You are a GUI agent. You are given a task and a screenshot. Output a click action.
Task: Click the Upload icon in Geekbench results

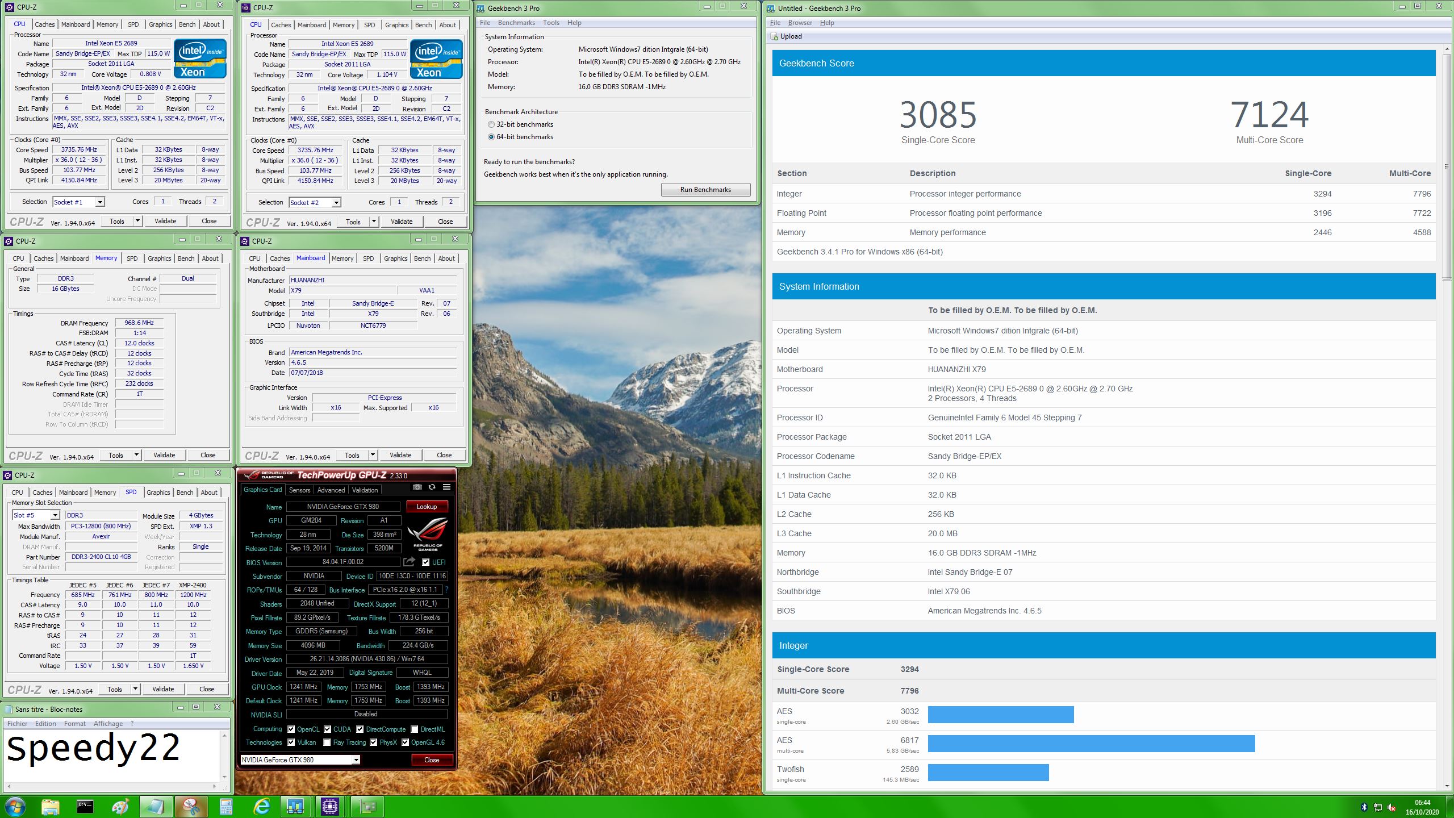pyautogui.click(x=774, y=36)
